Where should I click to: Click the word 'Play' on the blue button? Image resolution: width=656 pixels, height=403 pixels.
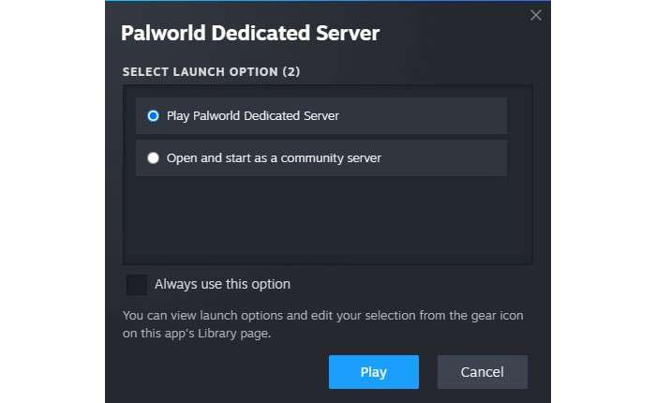pyautogui.click(x=373, y=373)
